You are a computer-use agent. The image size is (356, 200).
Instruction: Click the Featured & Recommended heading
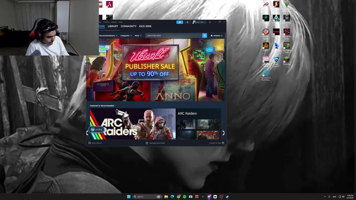102,106
